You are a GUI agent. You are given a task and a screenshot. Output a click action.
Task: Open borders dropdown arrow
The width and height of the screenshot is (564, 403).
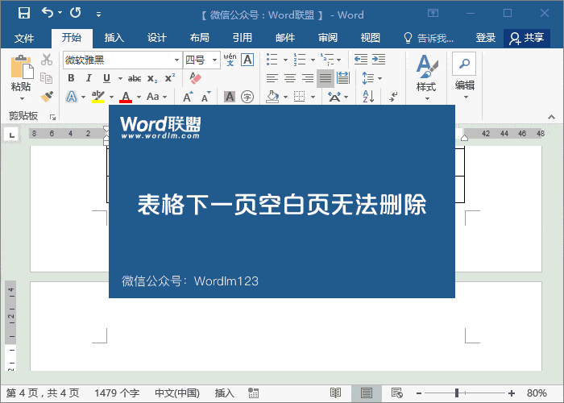[313, 97]
